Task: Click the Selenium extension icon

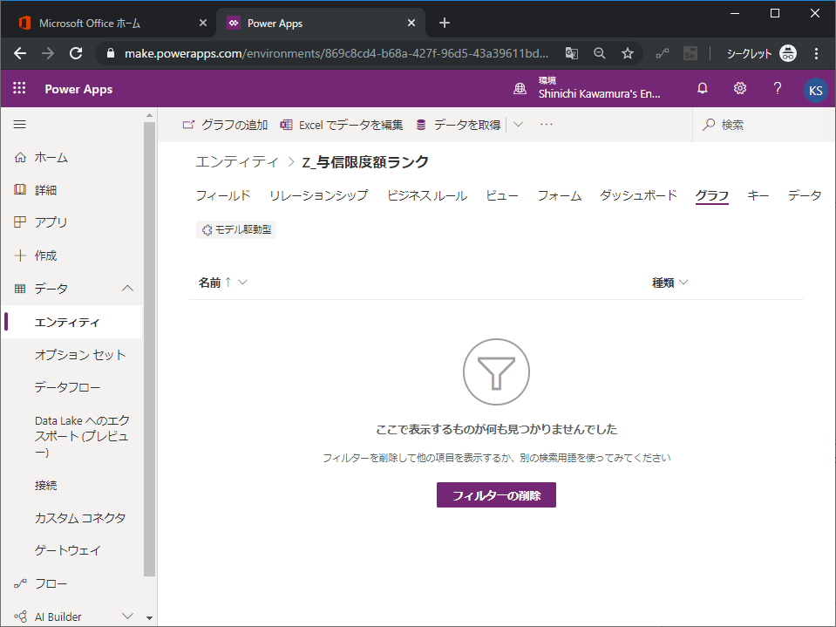Action: pyautogui.click(x=690, y=53)
